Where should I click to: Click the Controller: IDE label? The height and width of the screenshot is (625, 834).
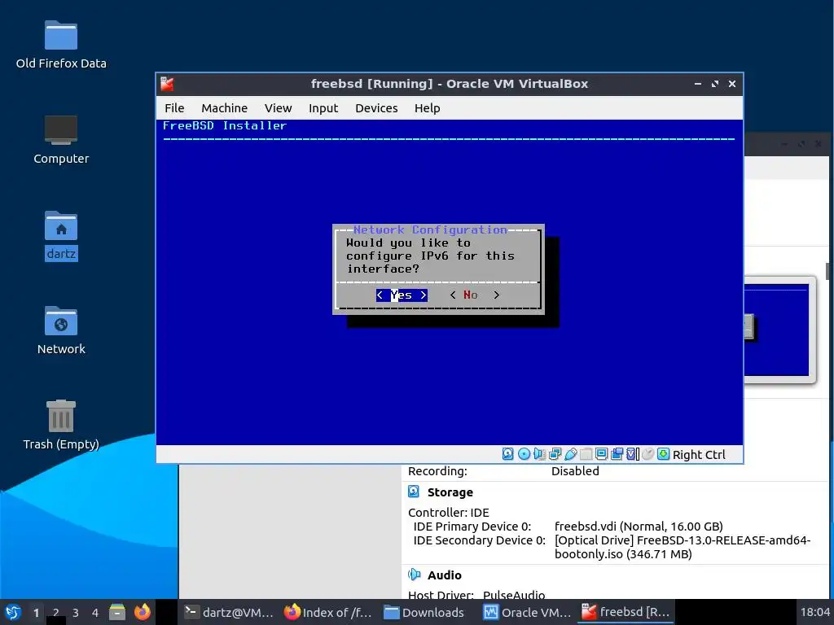449,513
